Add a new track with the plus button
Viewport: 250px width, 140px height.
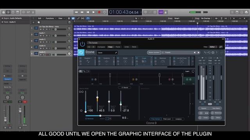(x=34, y=23)
